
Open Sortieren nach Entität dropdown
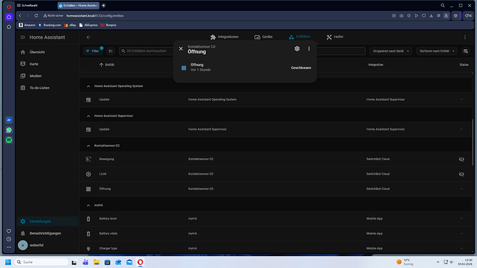click(437, 51)
